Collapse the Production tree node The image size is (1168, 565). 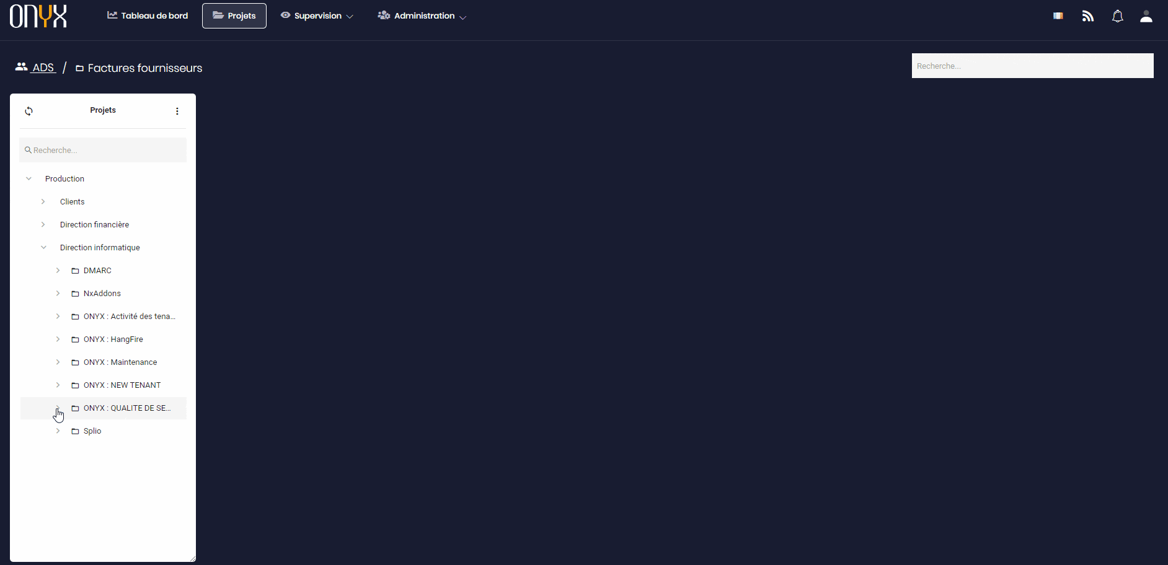pyautogui.click(x=29, y=178)
